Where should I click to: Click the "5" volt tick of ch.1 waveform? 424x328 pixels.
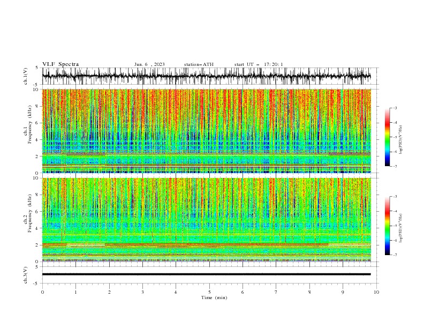point(37,68)
